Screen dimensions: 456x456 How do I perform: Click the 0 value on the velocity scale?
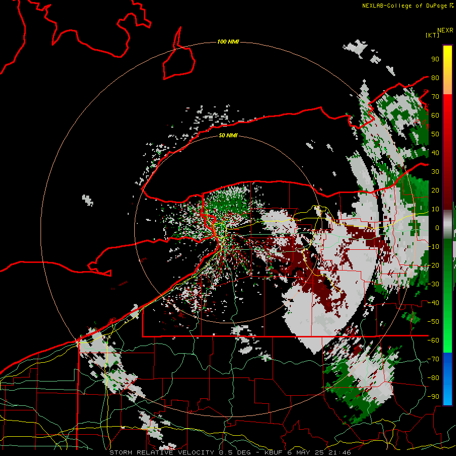[x=437, y=228]
